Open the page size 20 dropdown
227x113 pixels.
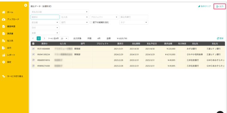point(64,39)
